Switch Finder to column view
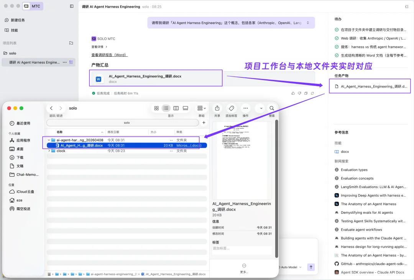Screen dimensions: 414x280 tap(176, 108)
